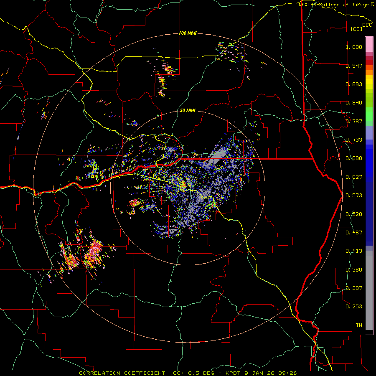Click the 0.360 value on the color scale

point(354,270)
